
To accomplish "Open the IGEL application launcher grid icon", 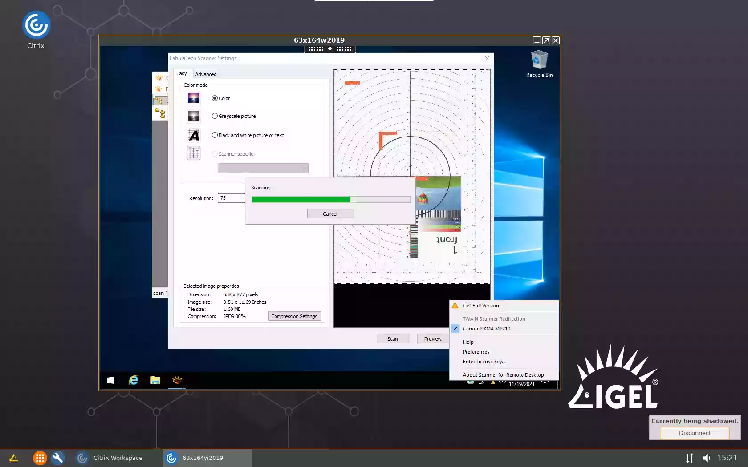I will 40,458.
